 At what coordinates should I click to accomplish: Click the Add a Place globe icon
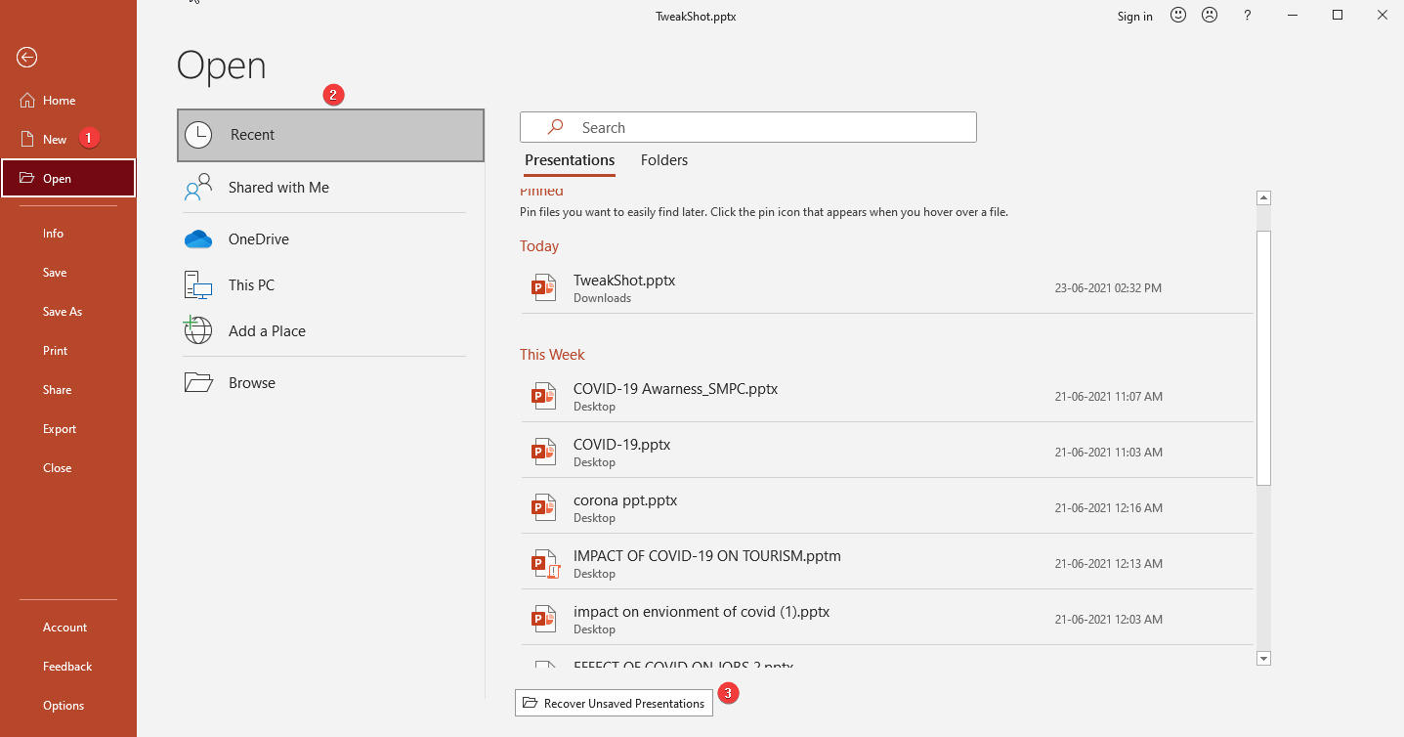198,330
